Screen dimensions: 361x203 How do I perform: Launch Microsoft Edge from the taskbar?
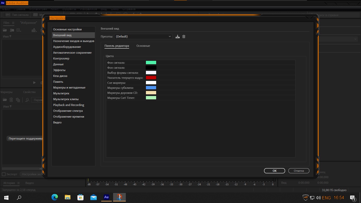55,197
